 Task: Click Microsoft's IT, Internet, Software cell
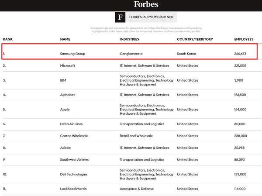(x=145, y=65)
